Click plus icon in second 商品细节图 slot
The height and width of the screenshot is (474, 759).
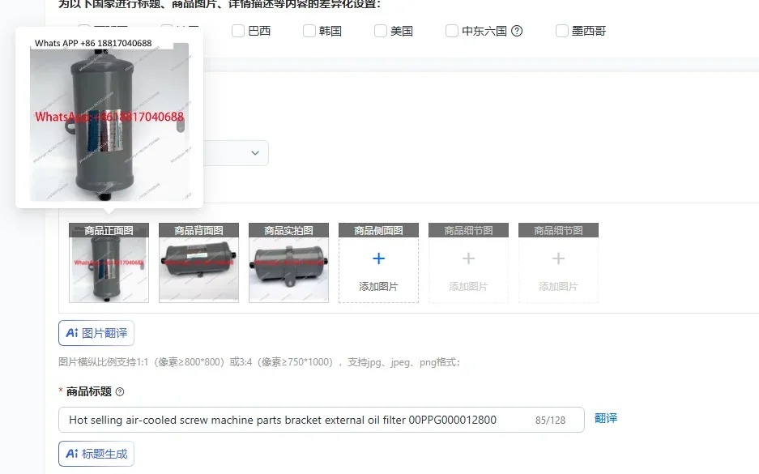point(558,258)
